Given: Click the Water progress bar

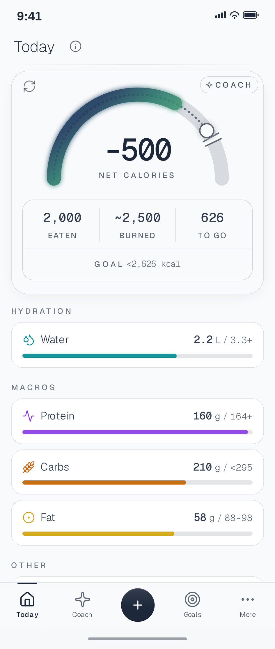Looking at the screenshot, I should (137, 356).
